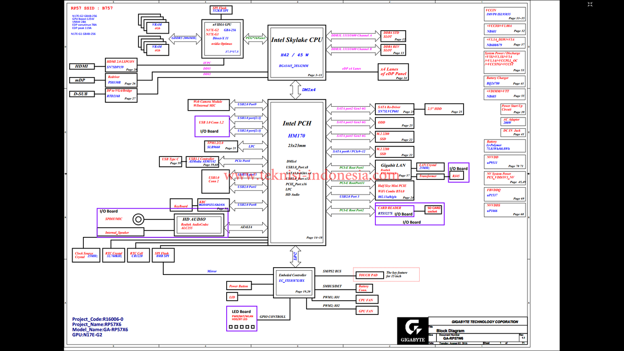Click 'RP57 SSID : B757' header

tap(92, 9)
